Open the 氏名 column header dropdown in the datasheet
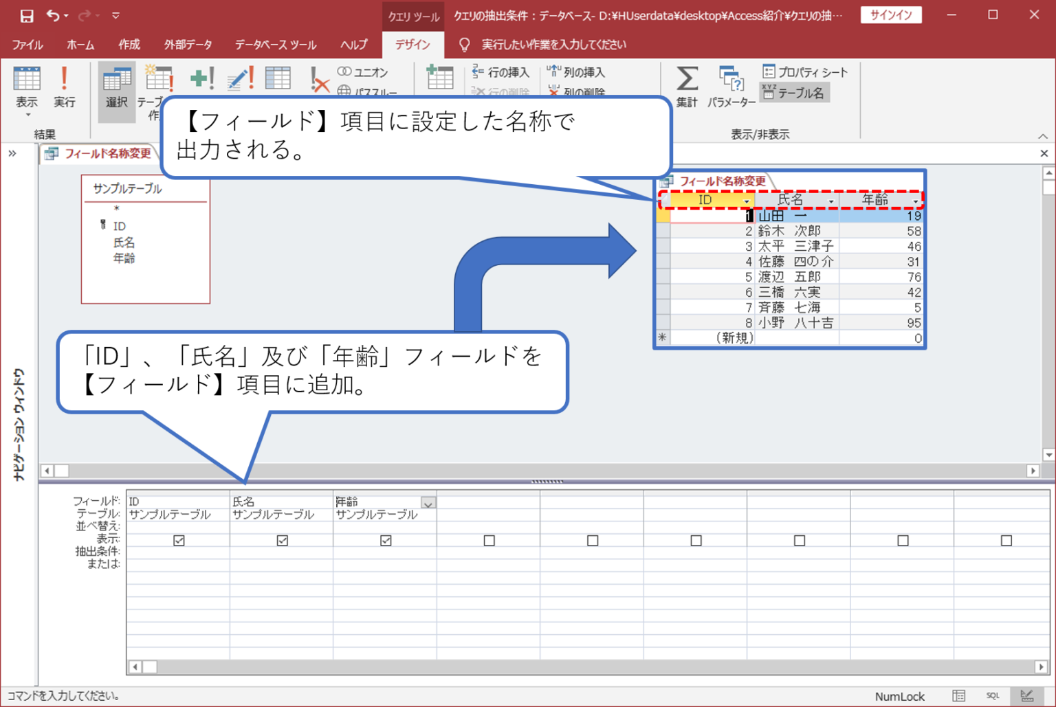The height and width of the screenshot is (707, 1056). [x=831, y=201]
